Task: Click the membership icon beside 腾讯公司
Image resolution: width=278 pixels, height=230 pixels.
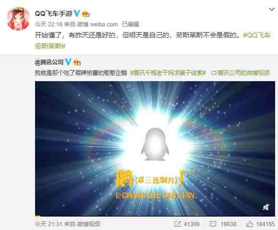Action: (x=77, y=62)
